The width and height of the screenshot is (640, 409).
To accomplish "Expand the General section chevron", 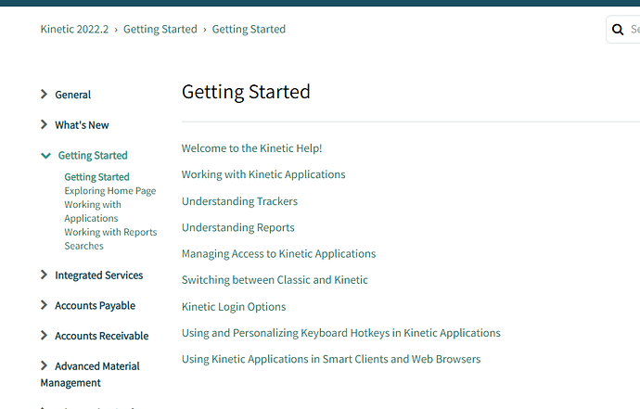I will [x=45, y=95].
